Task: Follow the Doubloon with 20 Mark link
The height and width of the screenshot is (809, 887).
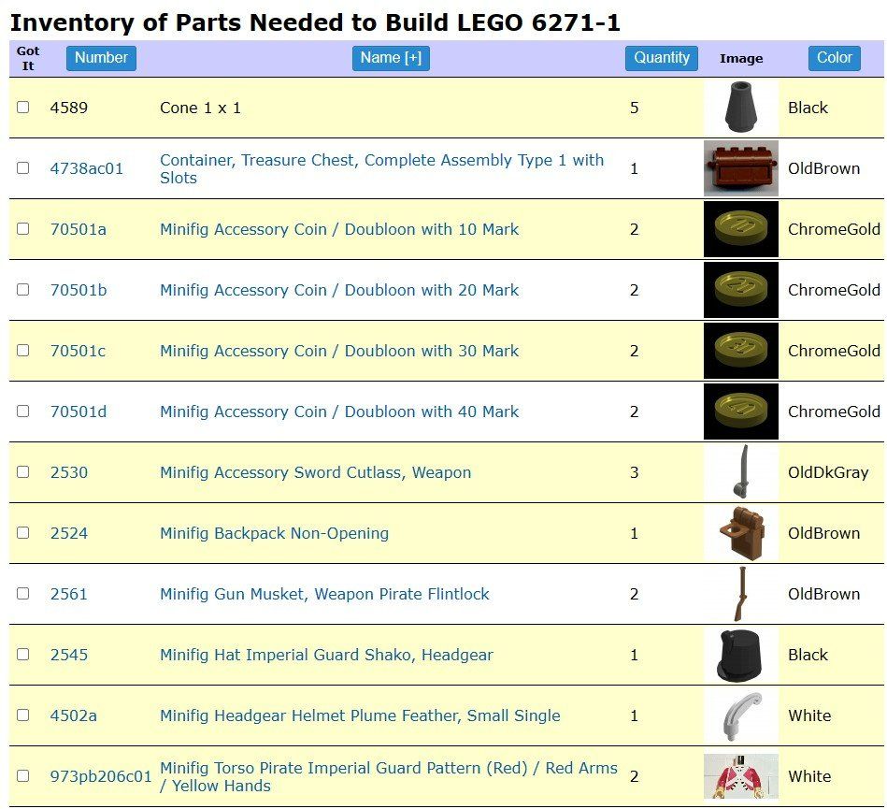Action: [x=339, y=290]
